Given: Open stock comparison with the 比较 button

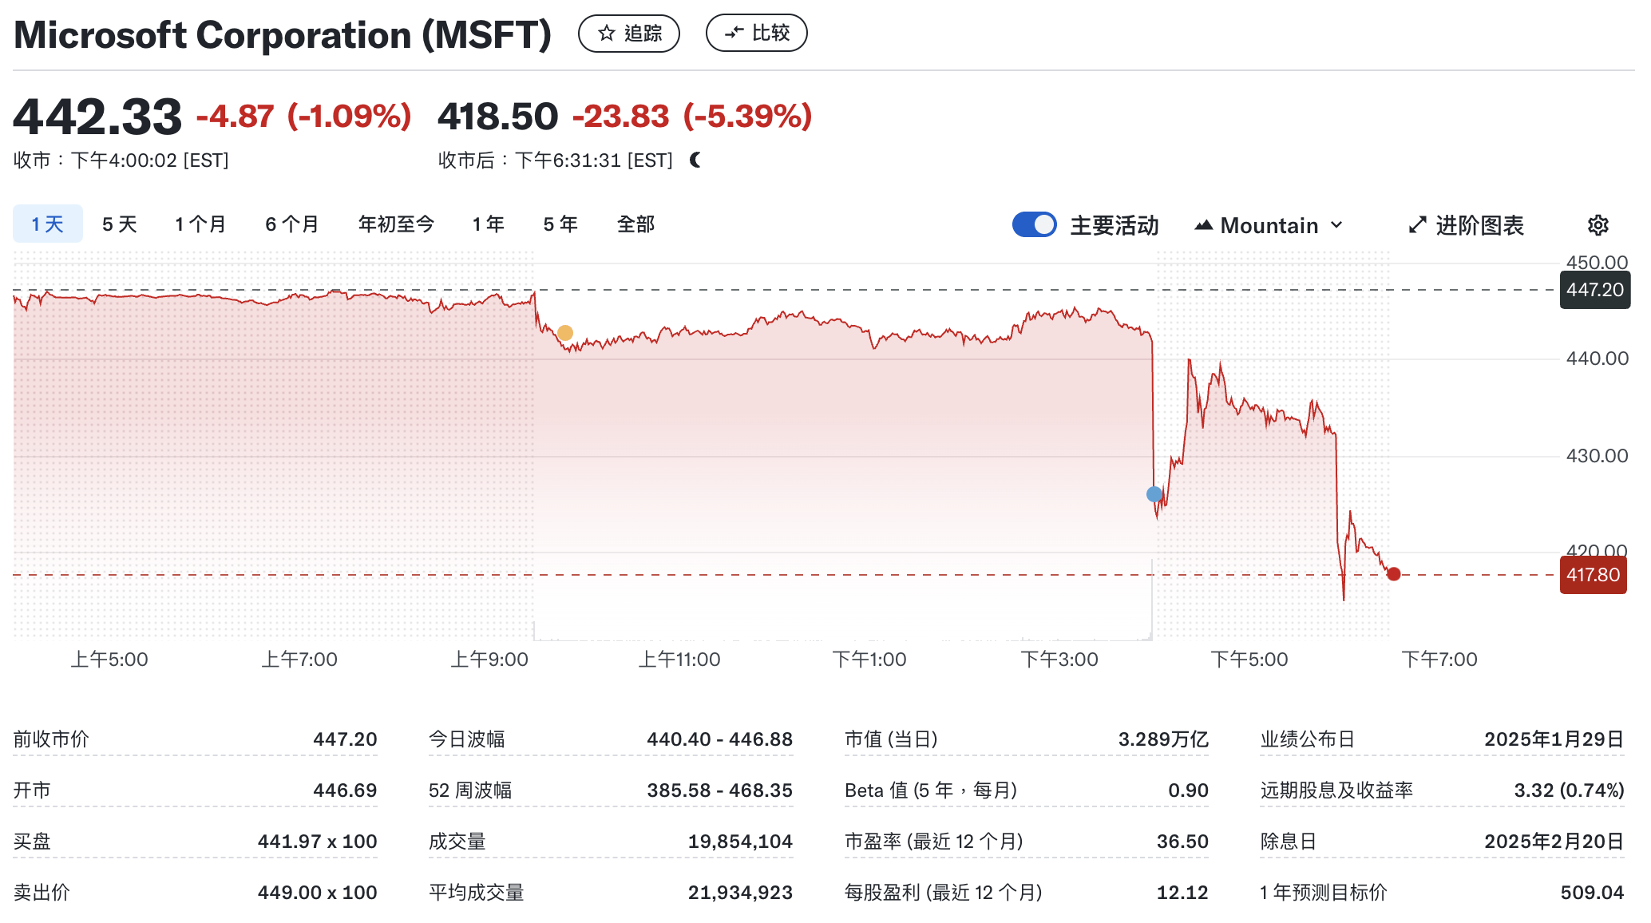Looking at the screenshot, I should [756, 33].
